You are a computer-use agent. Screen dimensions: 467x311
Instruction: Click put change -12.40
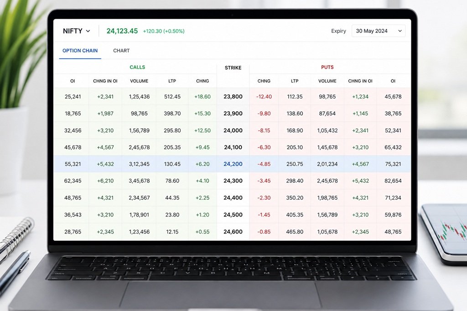tap(264, 97)
